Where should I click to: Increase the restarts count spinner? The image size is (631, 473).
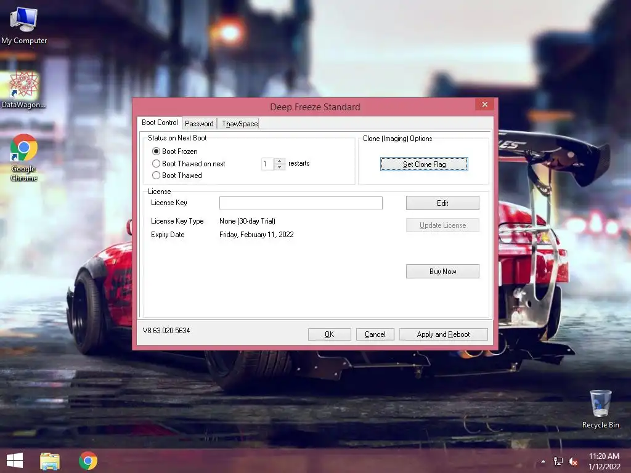coord(279,161)
